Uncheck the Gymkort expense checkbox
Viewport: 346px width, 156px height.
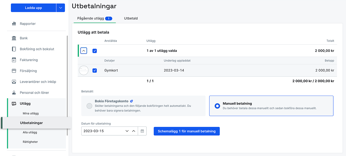(95, 70)
